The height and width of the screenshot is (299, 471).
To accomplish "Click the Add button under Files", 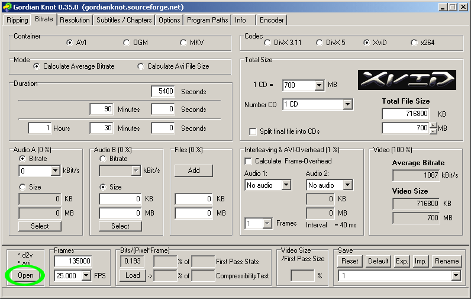I will 193,171.
